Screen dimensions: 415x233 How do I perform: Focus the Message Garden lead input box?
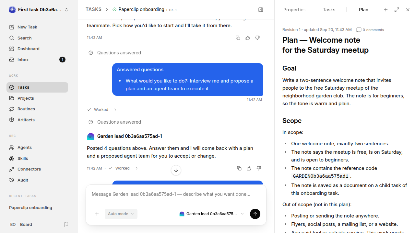coord(176,194)
